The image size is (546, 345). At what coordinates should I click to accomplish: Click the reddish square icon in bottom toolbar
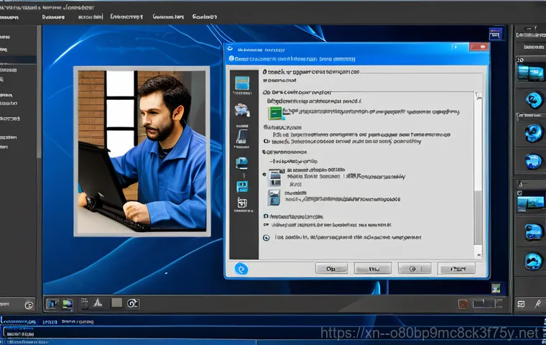[x=463, y=304]
